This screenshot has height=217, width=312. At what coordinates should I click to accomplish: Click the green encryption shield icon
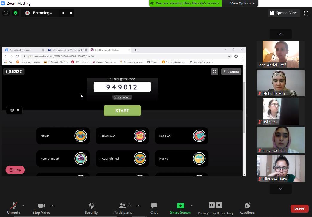(16, 13)
